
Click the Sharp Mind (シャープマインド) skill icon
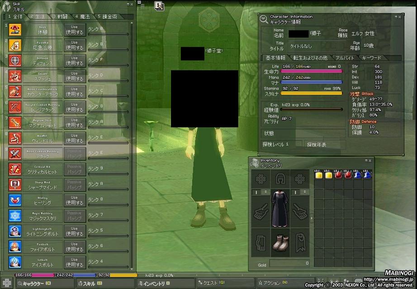[x=15, y=184]
